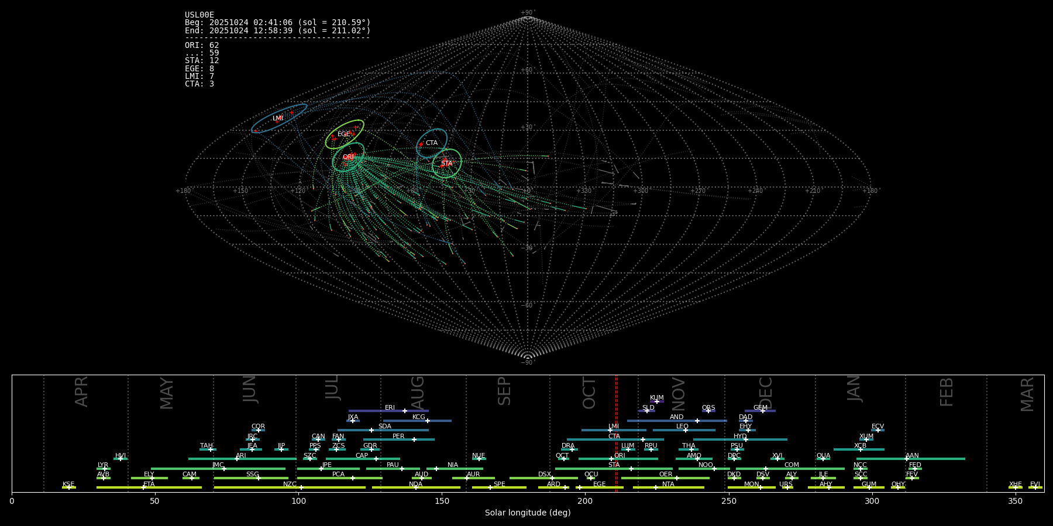Screen dimensions: 1053x526
Task: Click the ORS shower label in timeline
Action: (x=708, y=408)
